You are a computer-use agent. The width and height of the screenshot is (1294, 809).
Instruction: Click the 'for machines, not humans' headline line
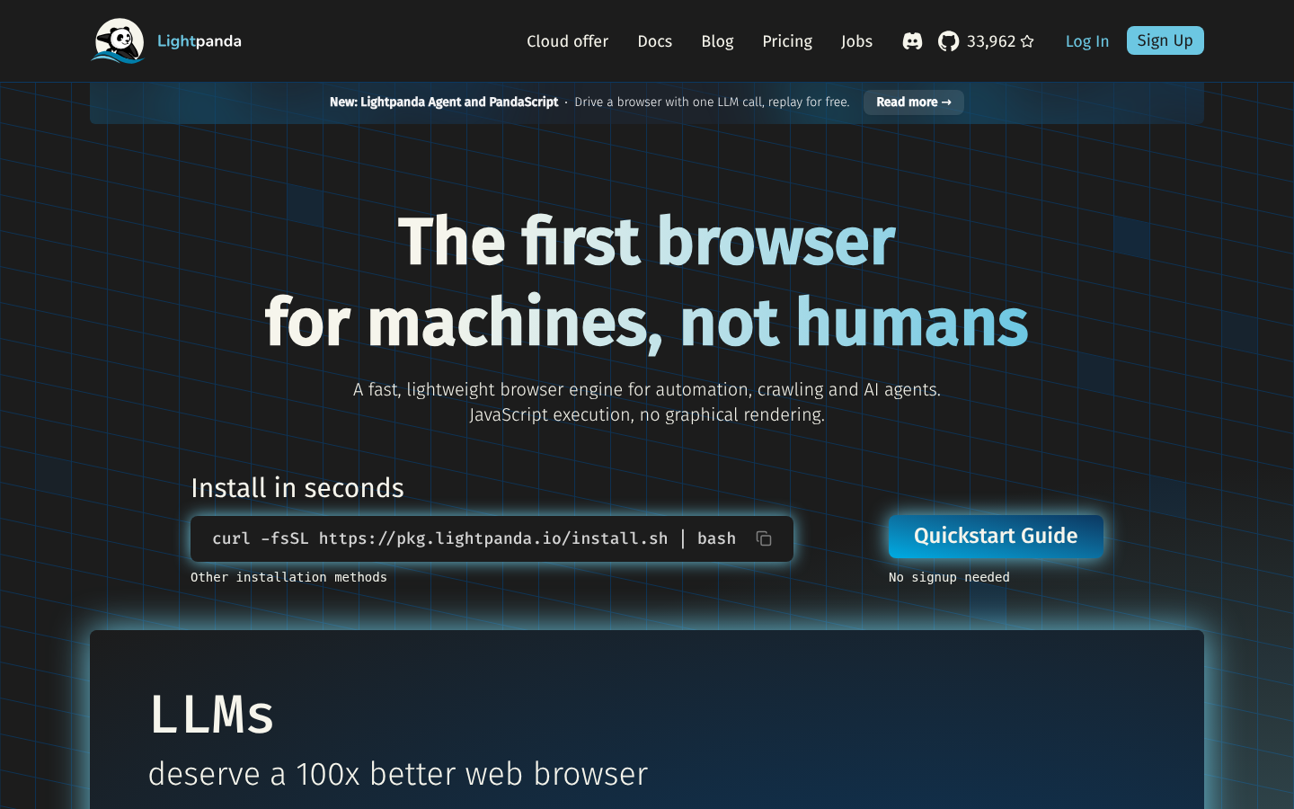[x=647, y=322]
